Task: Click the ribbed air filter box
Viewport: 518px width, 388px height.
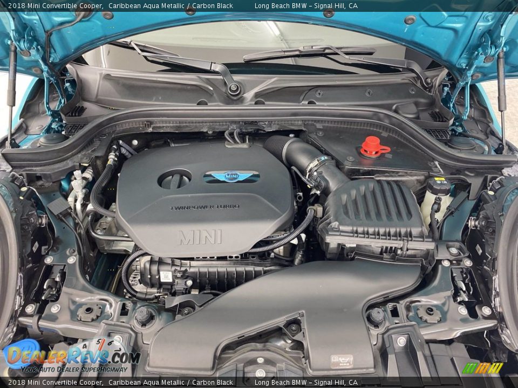Action: click(x=375, y=213)
